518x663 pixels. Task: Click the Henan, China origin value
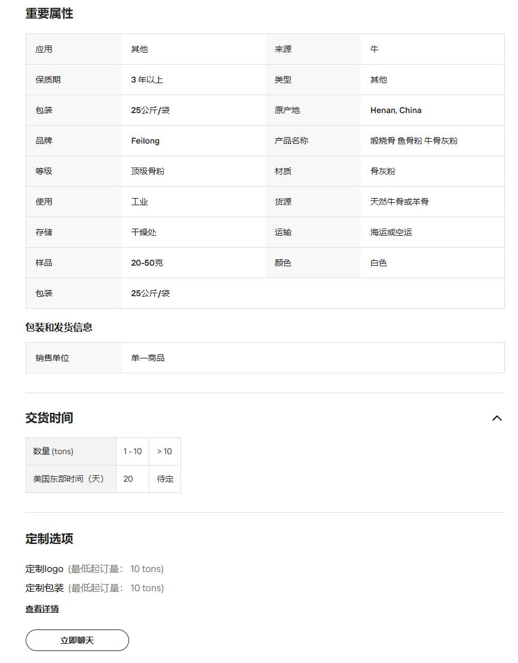point(396,110)
